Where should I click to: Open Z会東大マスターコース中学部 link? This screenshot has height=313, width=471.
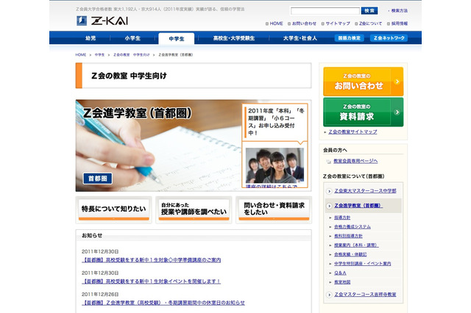click(x=365, y=191)
